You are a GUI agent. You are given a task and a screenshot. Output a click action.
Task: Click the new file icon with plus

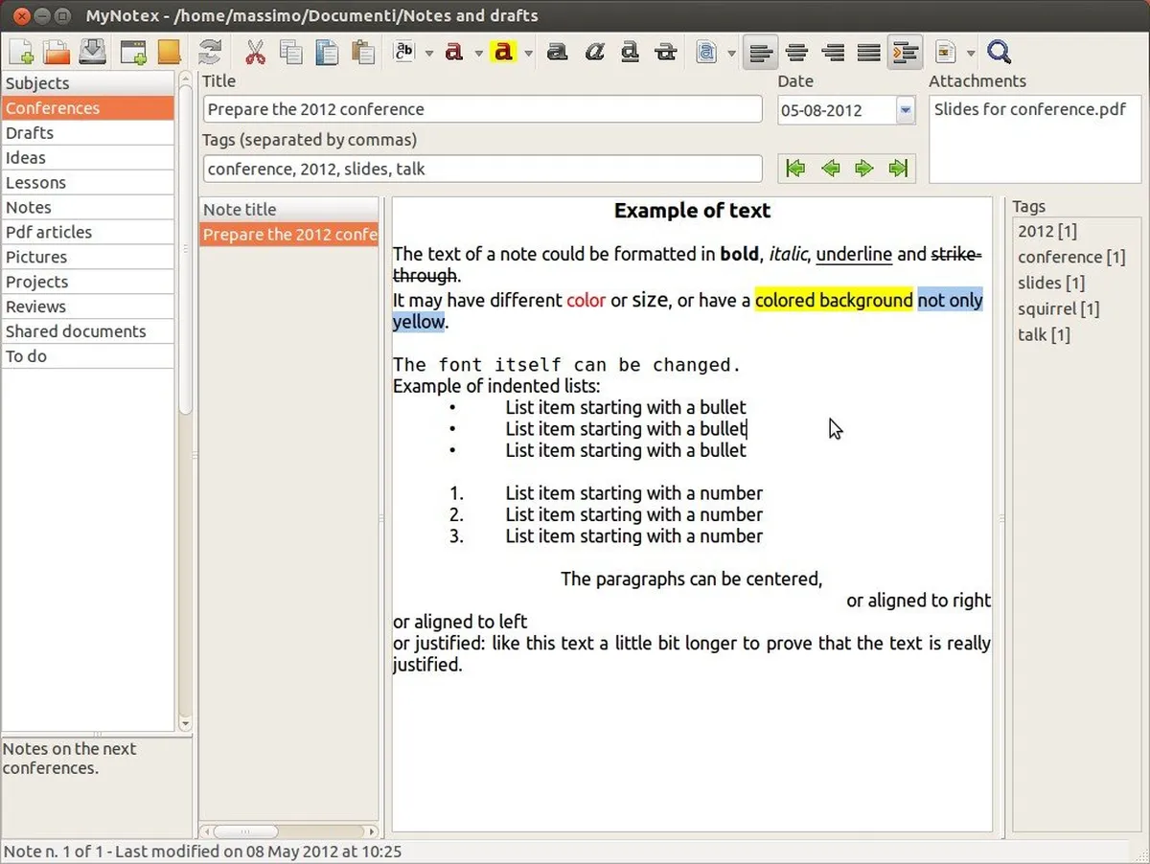(x=21, y=52)
